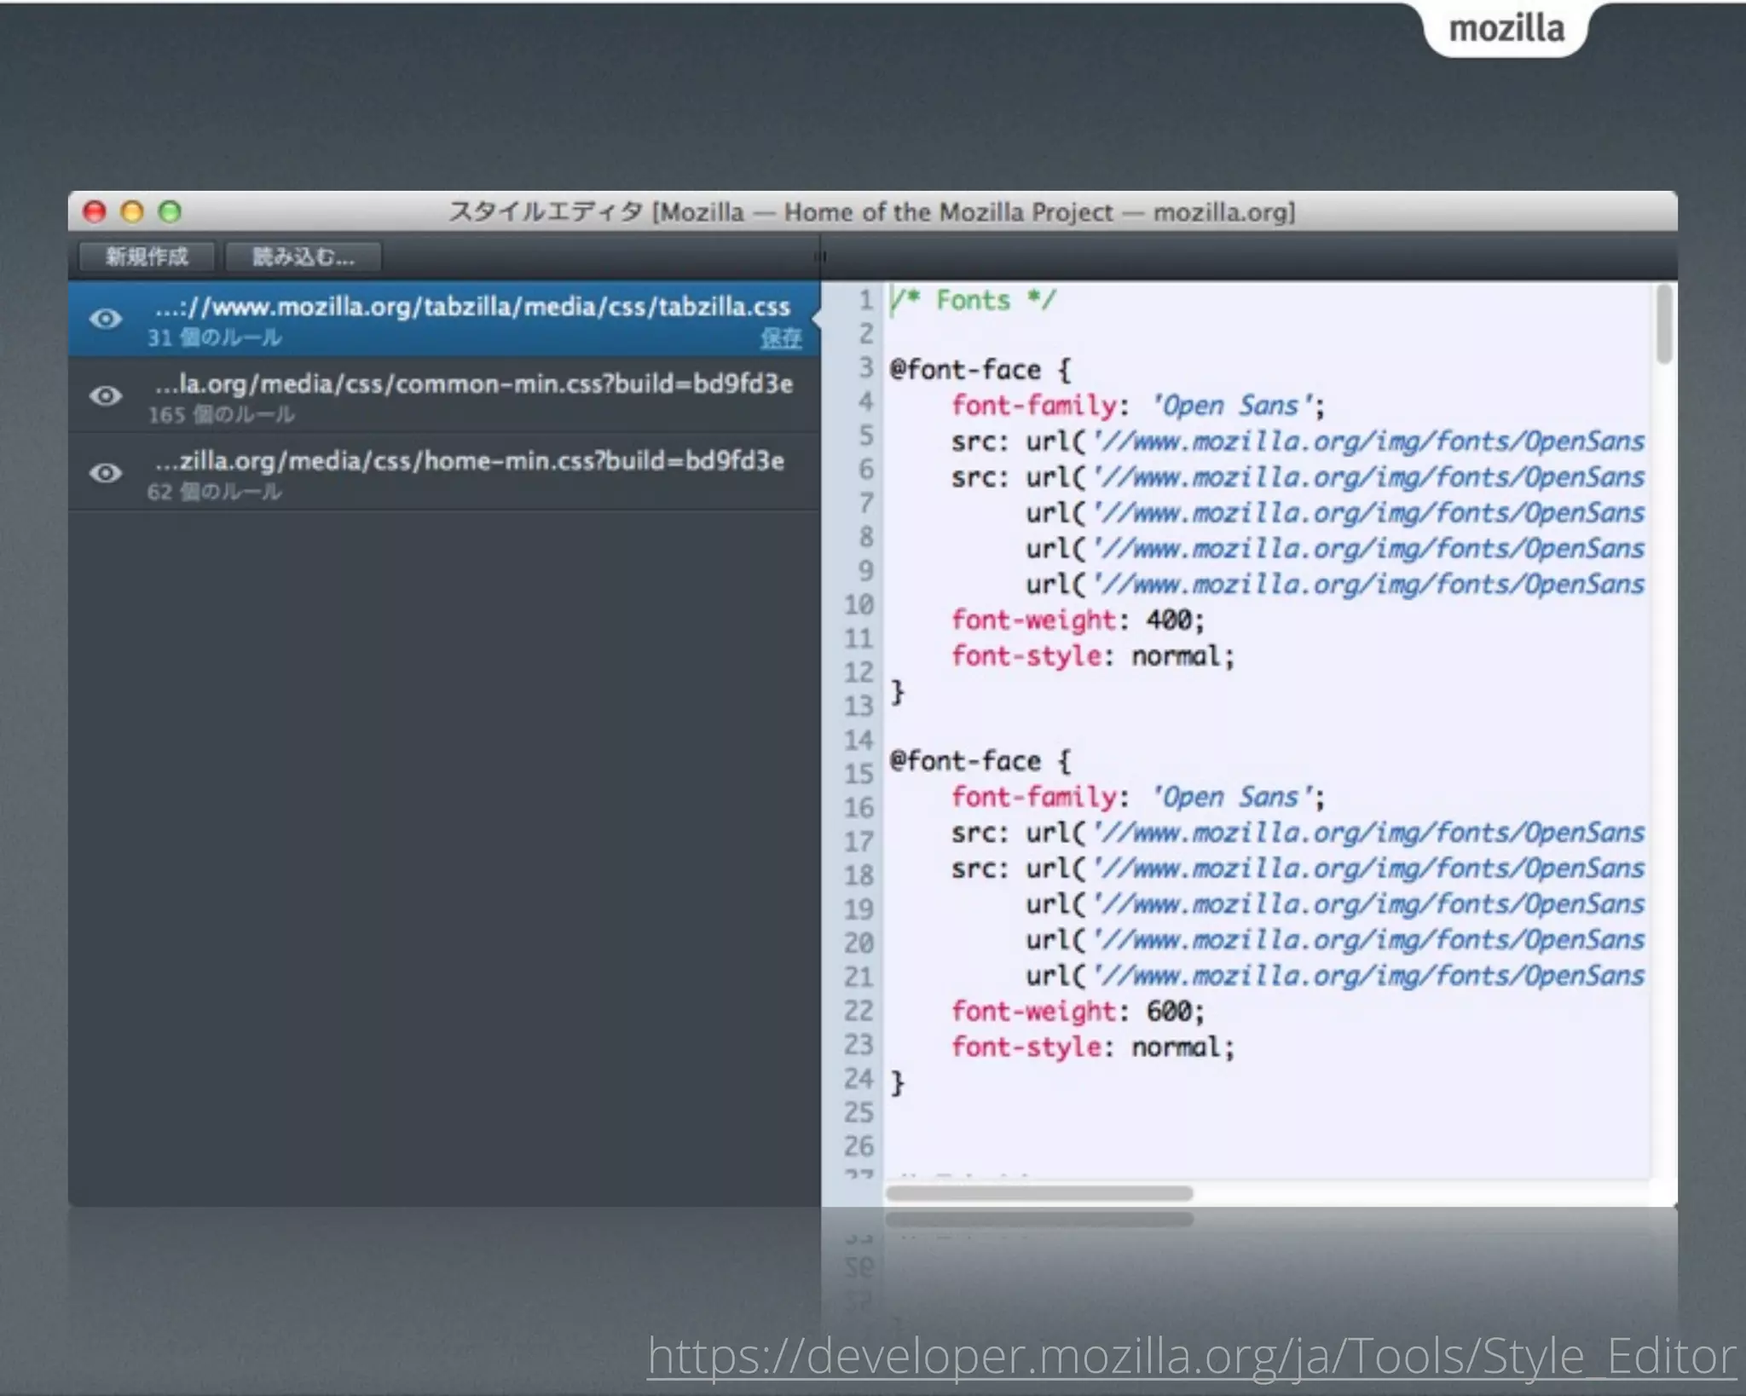This screenshot has width=1746, height=1396.
Task: Click the window title 'スタイルエディタ [Mozilla…]'
Action: [x=872, y=211]
